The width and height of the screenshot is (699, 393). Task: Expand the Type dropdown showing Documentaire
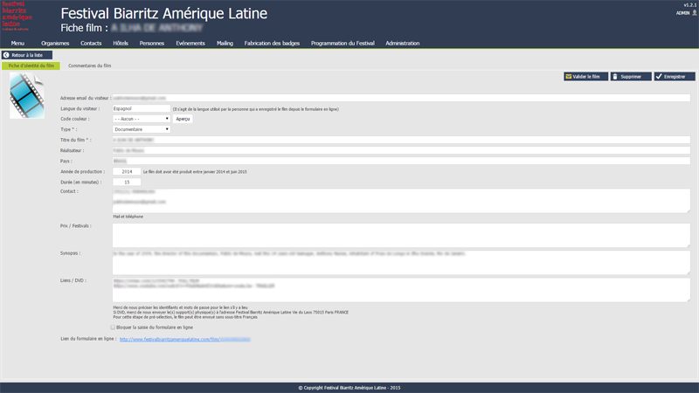pyautogui.click(x=142, y=129)
